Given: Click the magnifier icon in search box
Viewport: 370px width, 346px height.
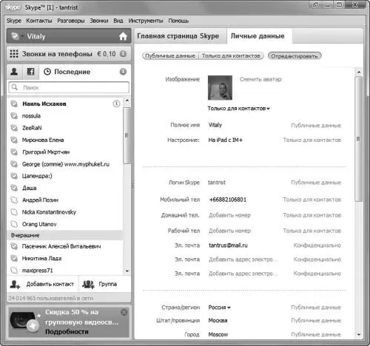Looking at the screenshot, I should click(15, 87).
